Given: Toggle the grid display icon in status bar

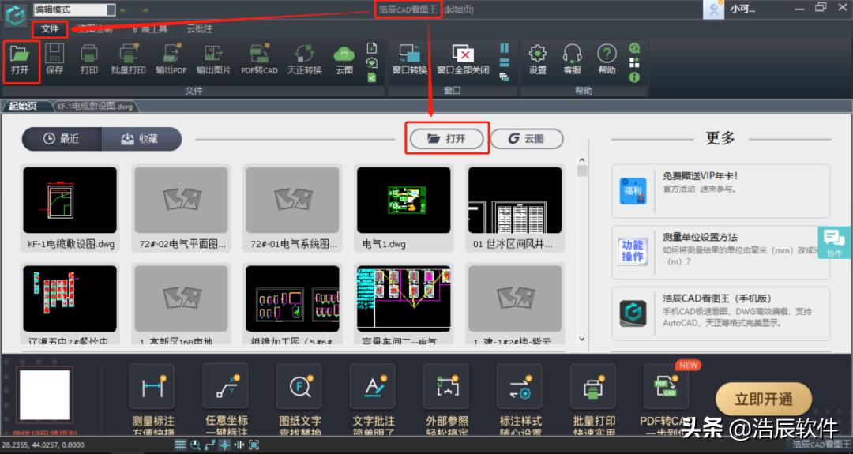Looking at the screenshot, I should tap(181, 445).
